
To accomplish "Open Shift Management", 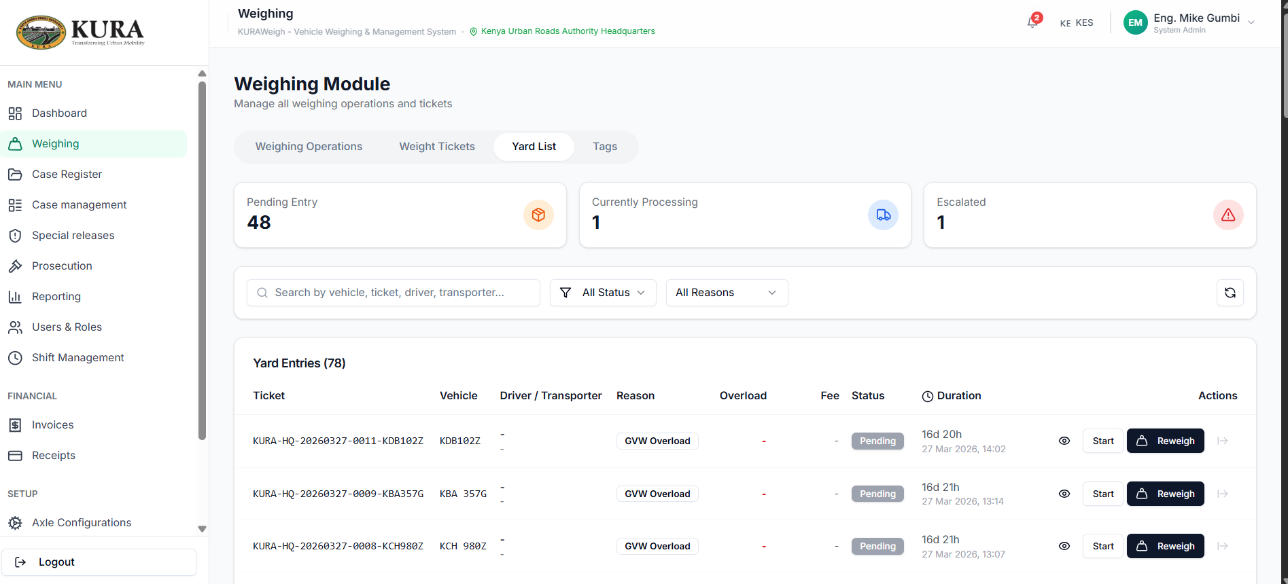I will [94, 358].
